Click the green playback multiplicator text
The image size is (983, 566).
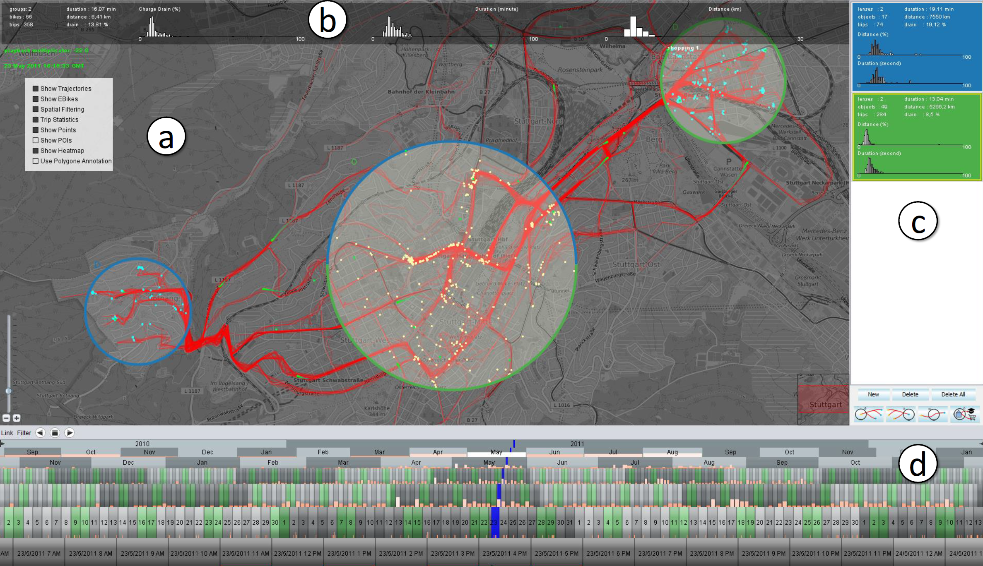click(46, 50)
